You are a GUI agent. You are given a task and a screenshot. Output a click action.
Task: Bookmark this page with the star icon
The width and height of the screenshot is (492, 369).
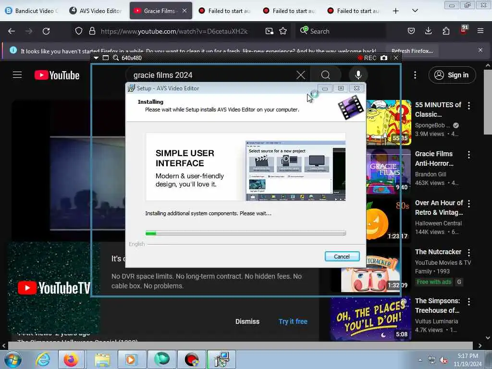(283, 31)
